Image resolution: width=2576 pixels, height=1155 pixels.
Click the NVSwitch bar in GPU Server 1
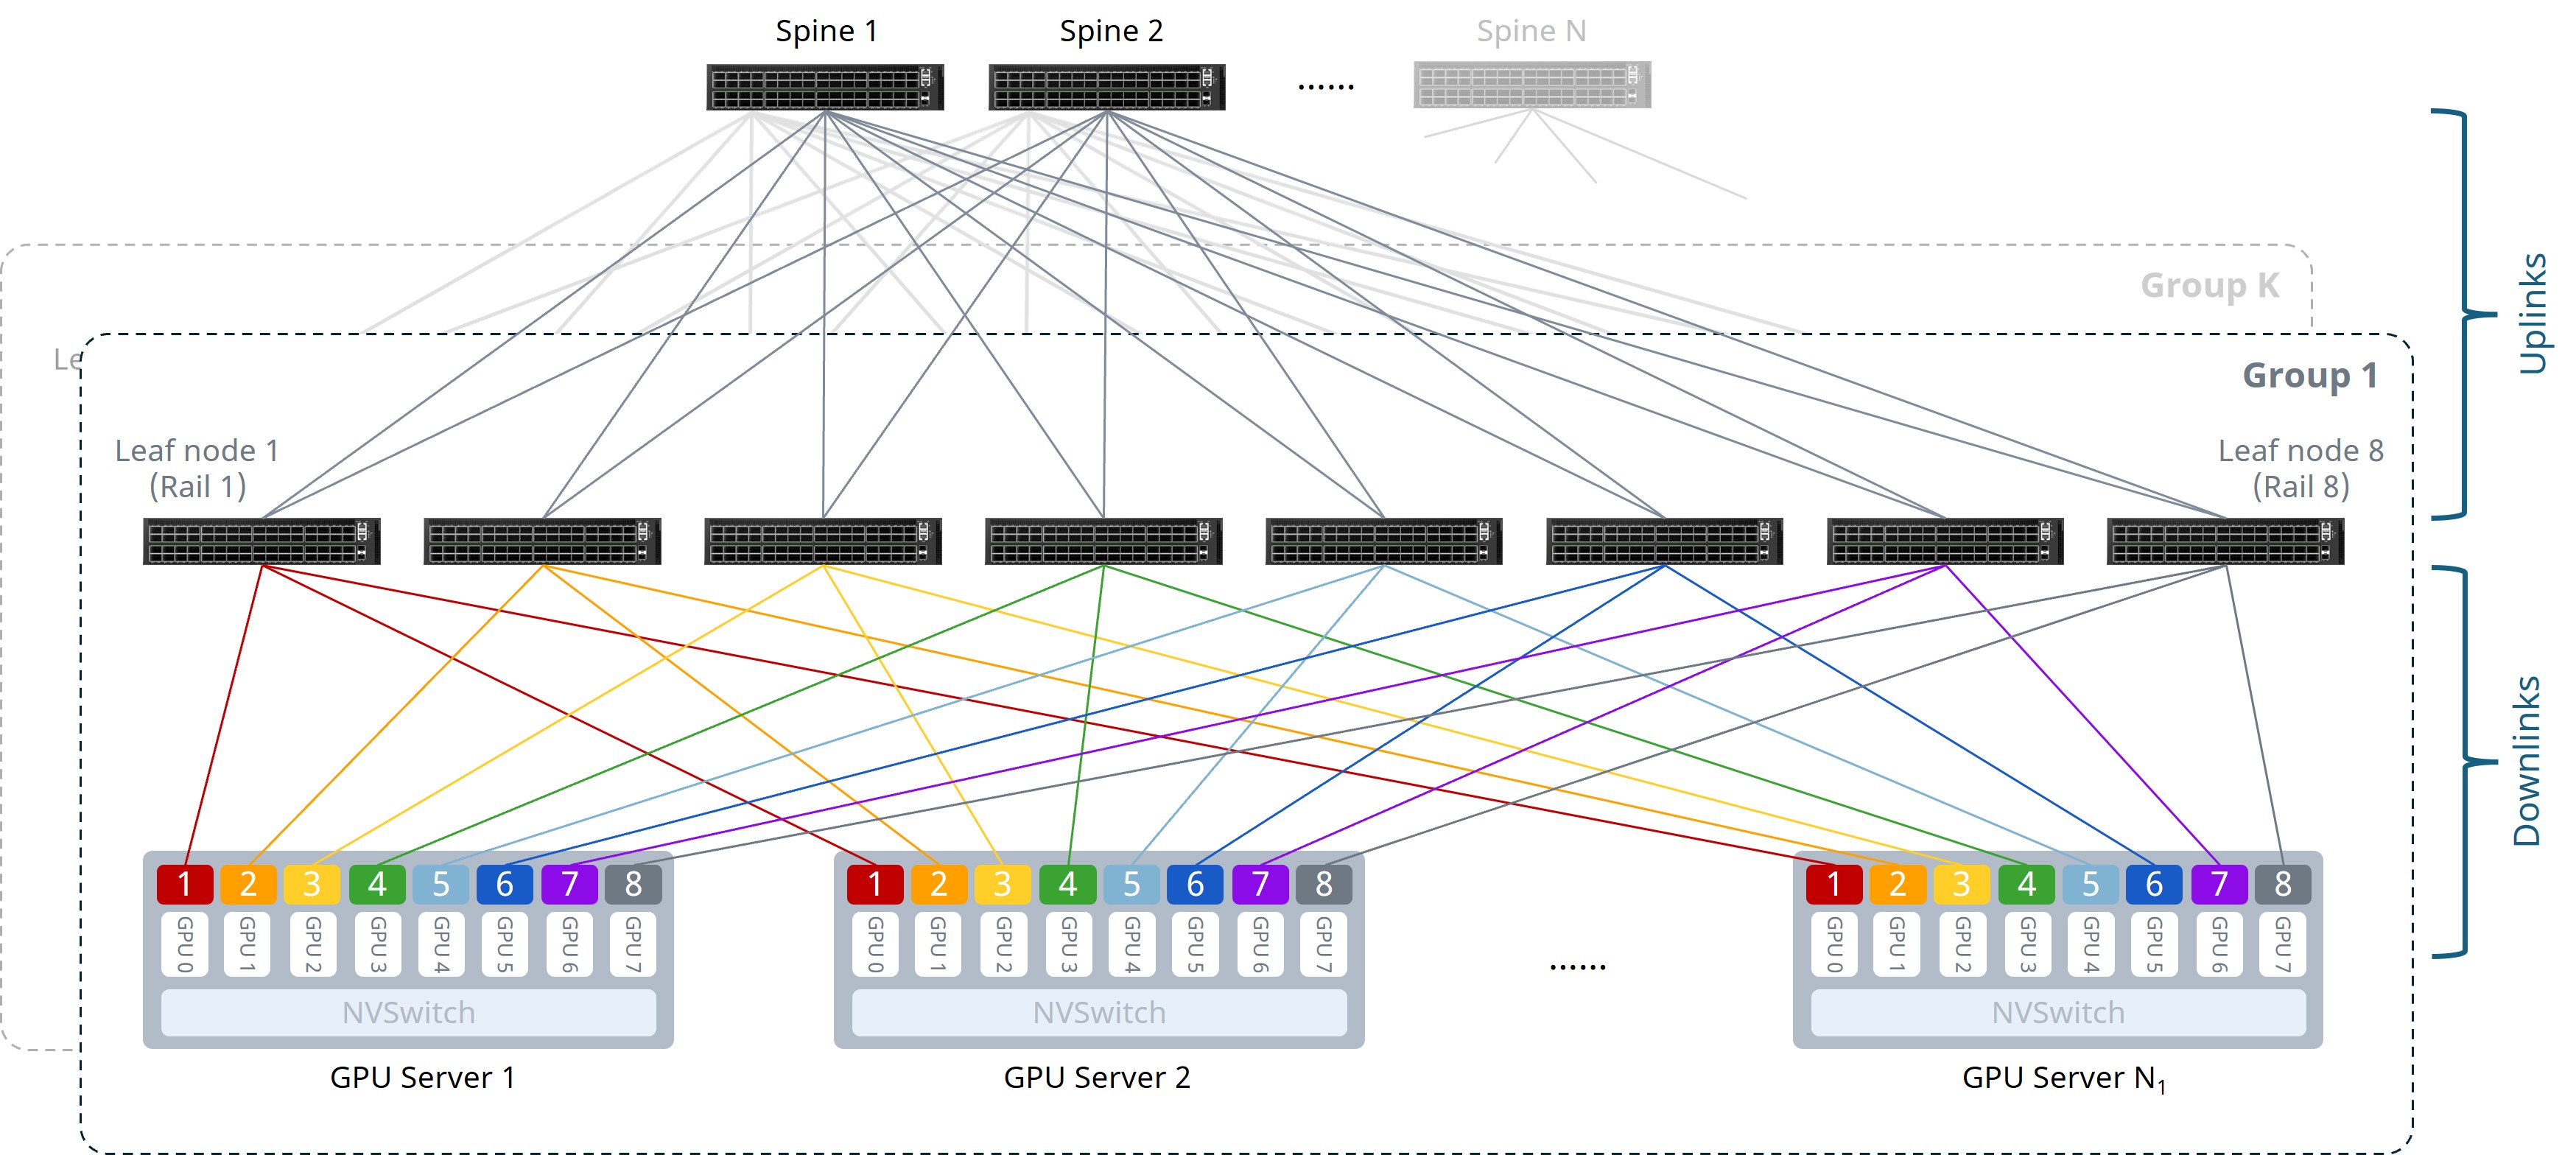(x=409, y=1013)
